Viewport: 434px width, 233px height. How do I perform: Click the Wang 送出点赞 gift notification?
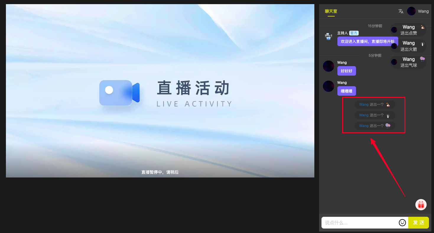409,30
